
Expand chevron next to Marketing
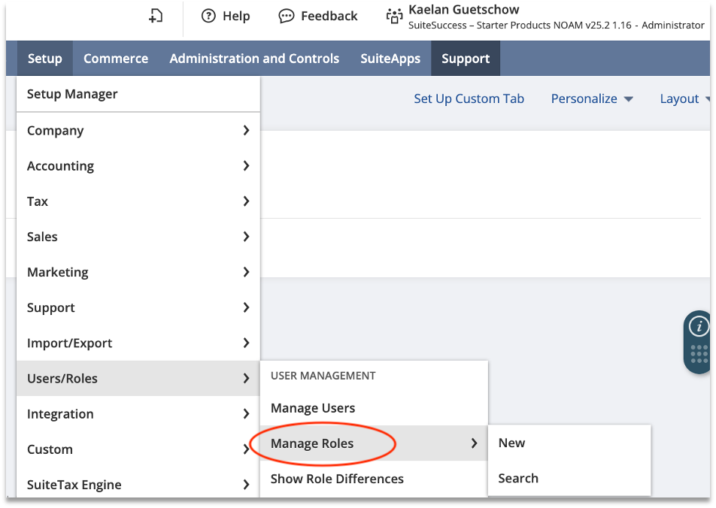click(x=246, y=272)
